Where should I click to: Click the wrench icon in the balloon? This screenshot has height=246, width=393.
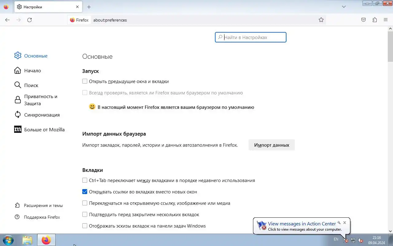click(x=339, y=223)
